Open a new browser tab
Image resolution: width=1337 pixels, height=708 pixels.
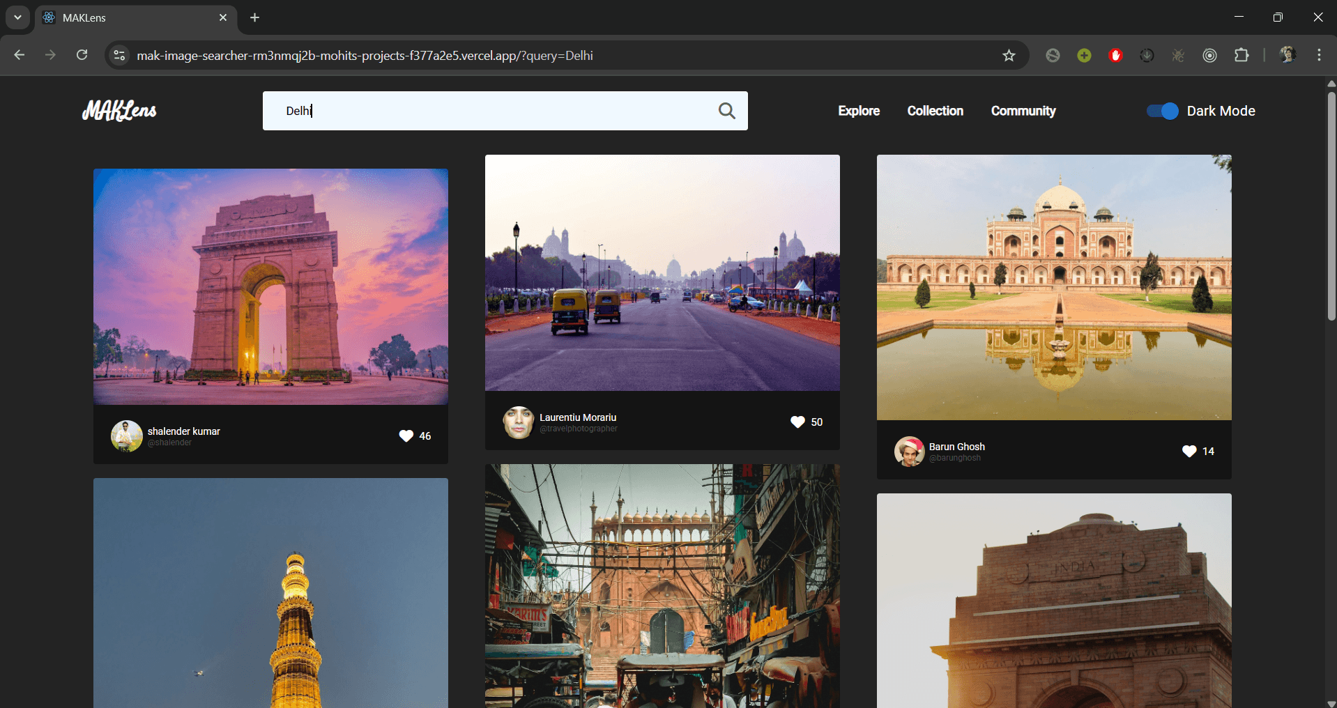tap(254, 17)
